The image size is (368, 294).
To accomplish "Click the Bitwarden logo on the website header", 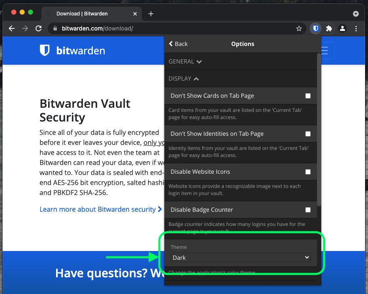I will (72, 51).
